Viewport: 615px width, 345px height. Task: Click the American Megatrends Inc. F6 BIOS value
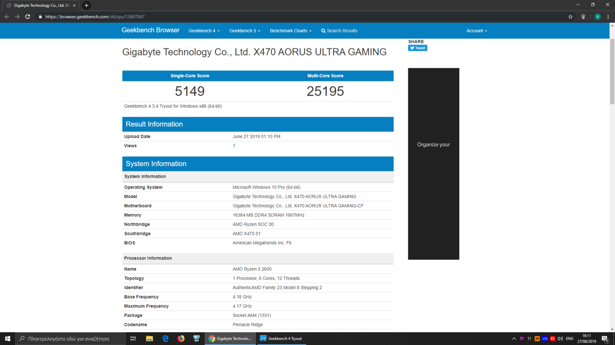point(262,243)
